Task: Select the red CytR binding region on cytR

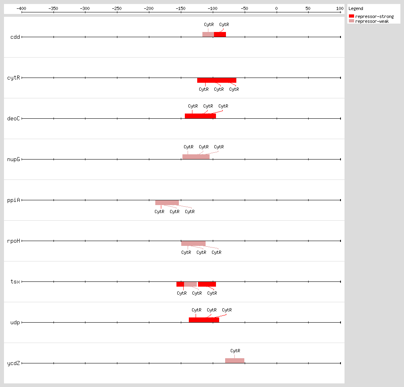Action: 217,80
